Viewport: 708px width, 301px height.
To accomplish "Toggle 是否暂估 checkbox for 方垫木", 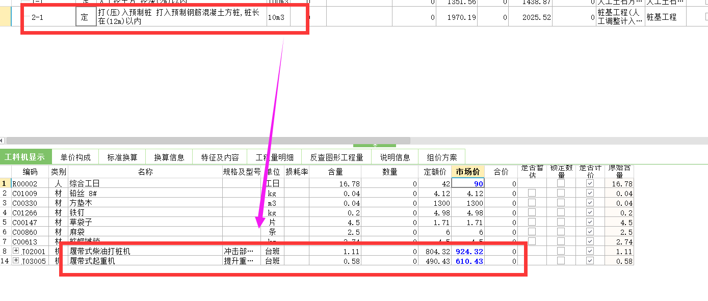I will point(532,203).
